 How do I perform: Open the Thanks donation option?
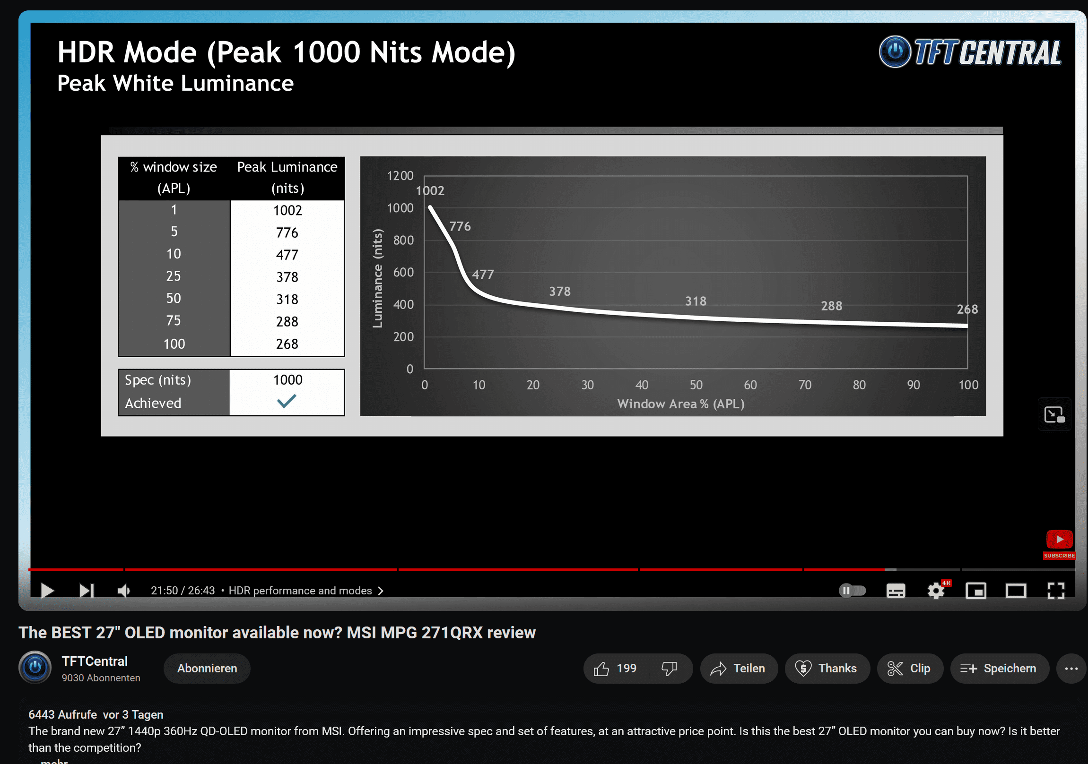click(827, 668)
